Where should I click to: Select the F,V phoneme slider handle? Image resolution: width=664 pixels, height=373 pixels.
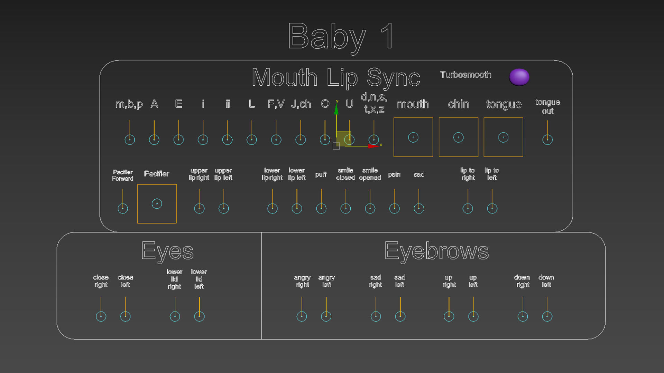pos(276,140)
